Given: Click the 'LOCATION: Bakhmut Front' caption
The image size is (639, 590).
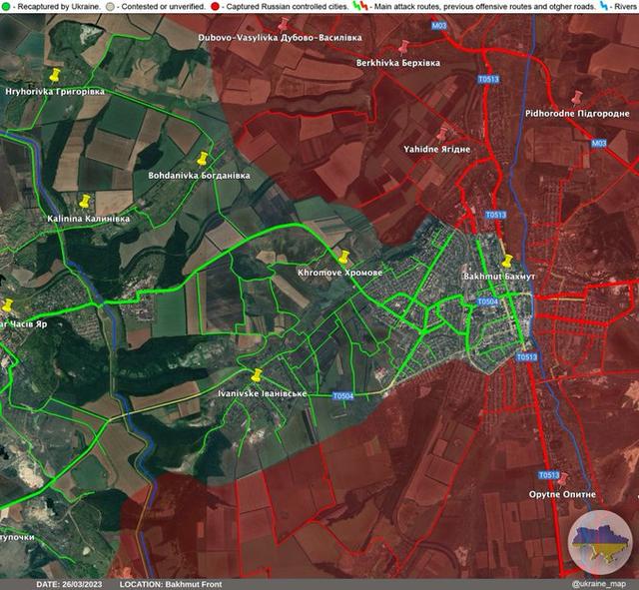Looking at the screenshot, I should (170, 583).
